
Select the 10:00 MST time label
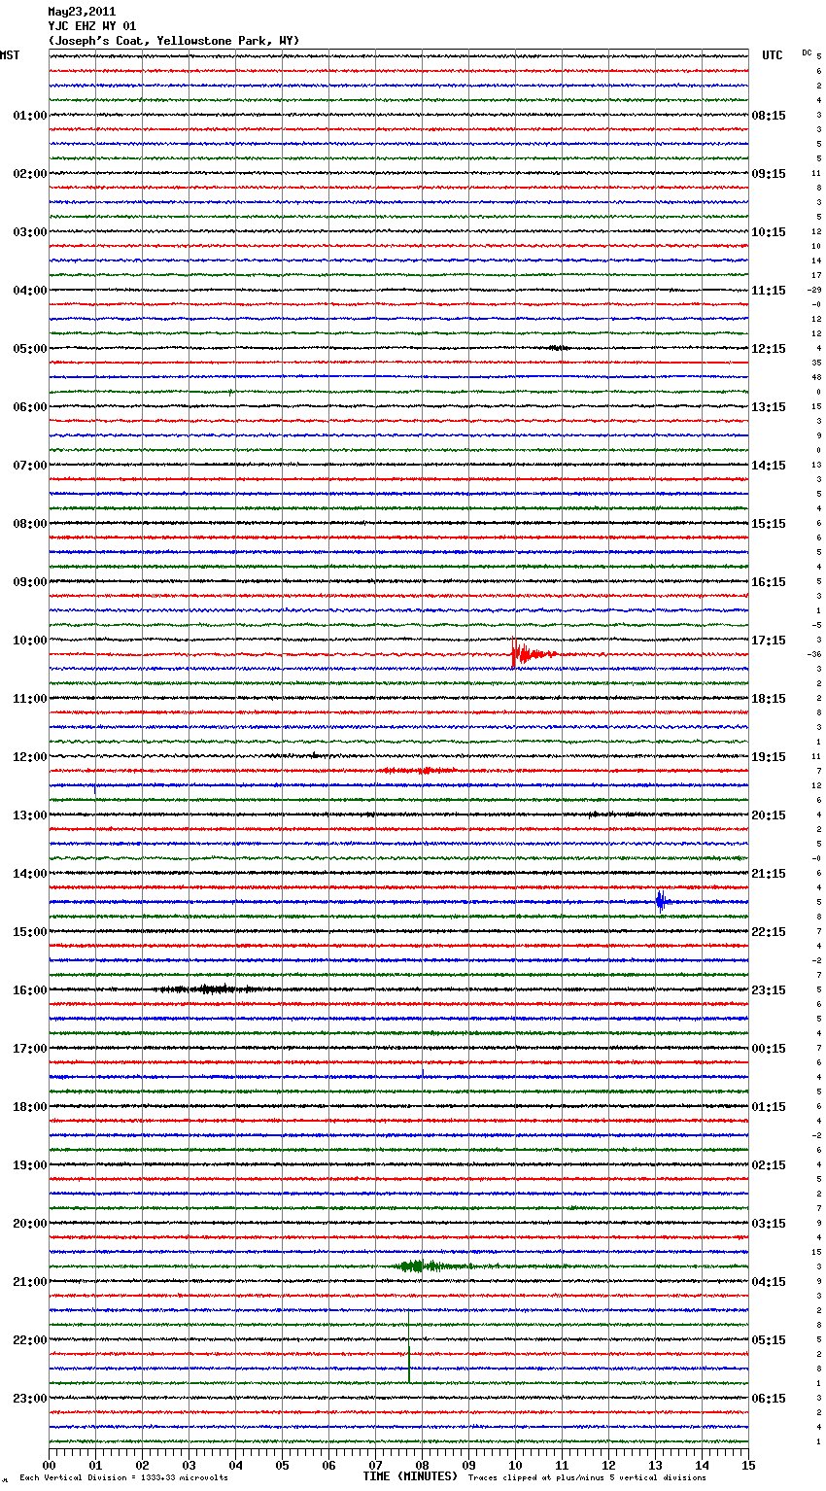30,641
